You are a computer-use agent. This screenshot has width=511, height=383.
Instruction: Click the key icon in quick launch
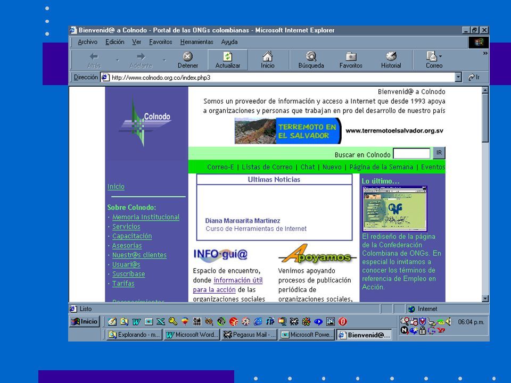[172, 322]
